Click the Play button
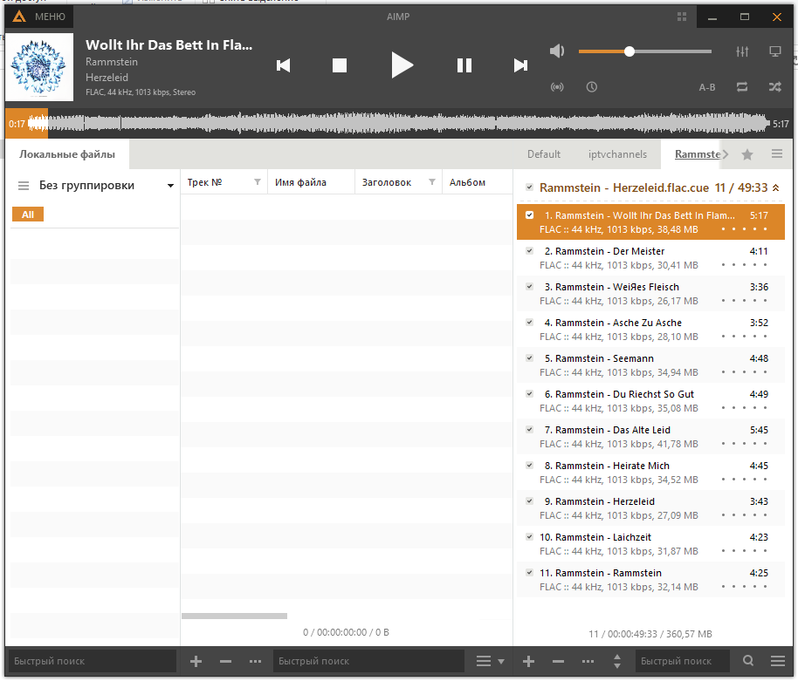The image size is (798, 681). click(x=402, y=65)
